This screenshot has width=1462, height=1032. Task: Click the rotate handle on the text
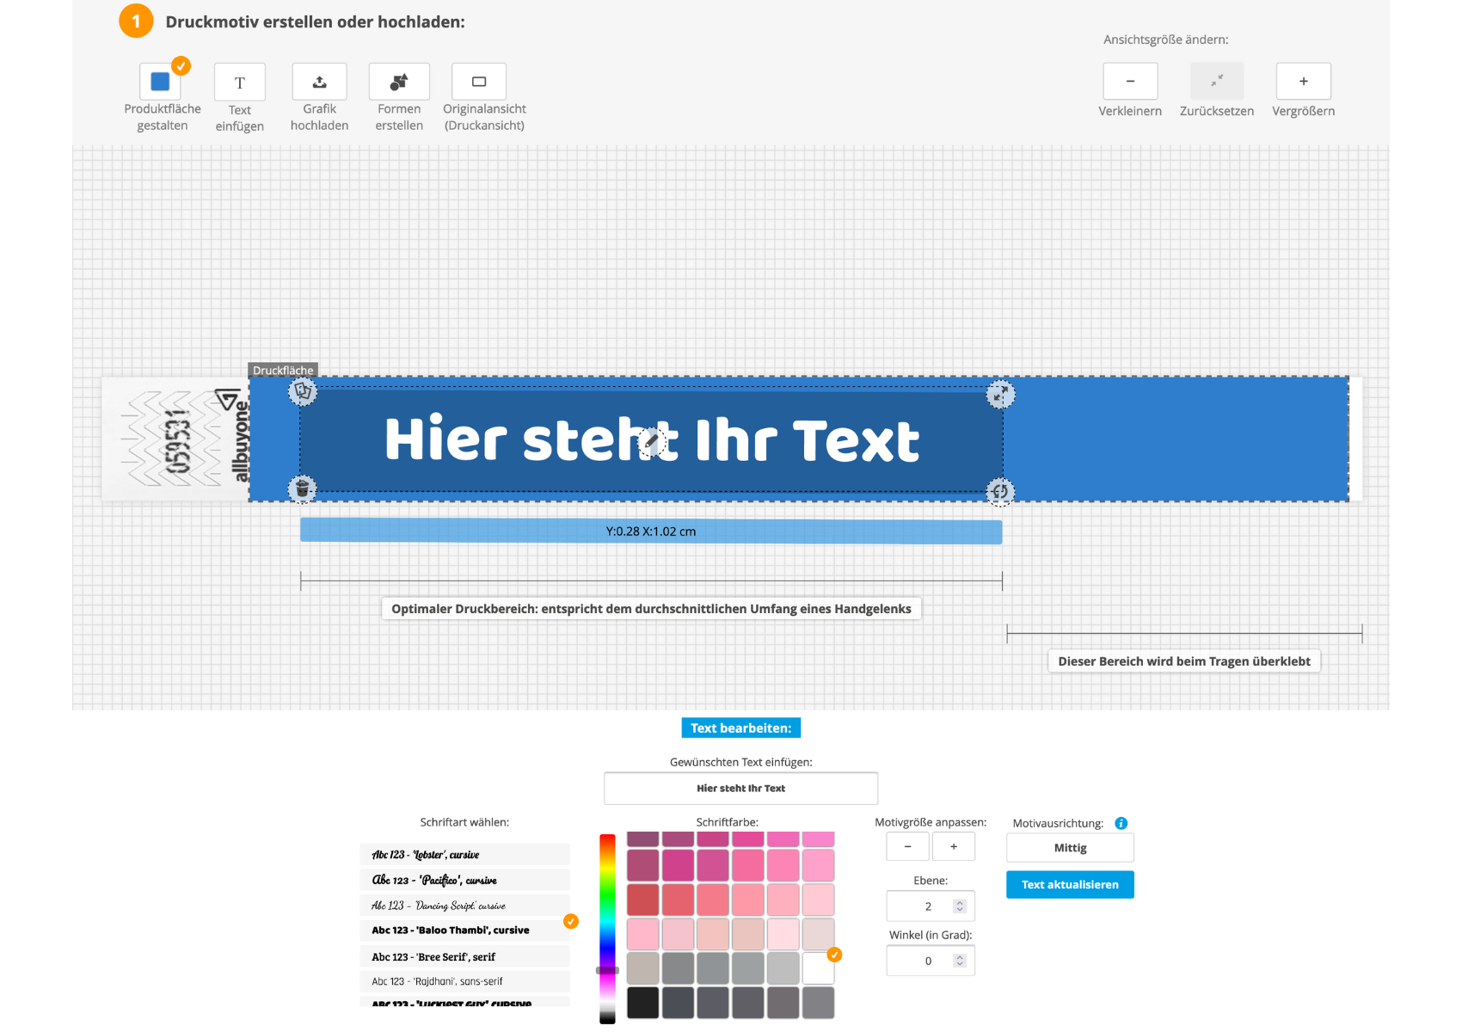1000,492
